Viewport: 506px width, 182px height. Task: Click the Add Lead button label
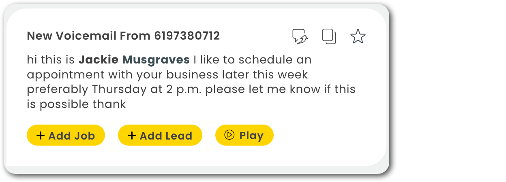166,136
